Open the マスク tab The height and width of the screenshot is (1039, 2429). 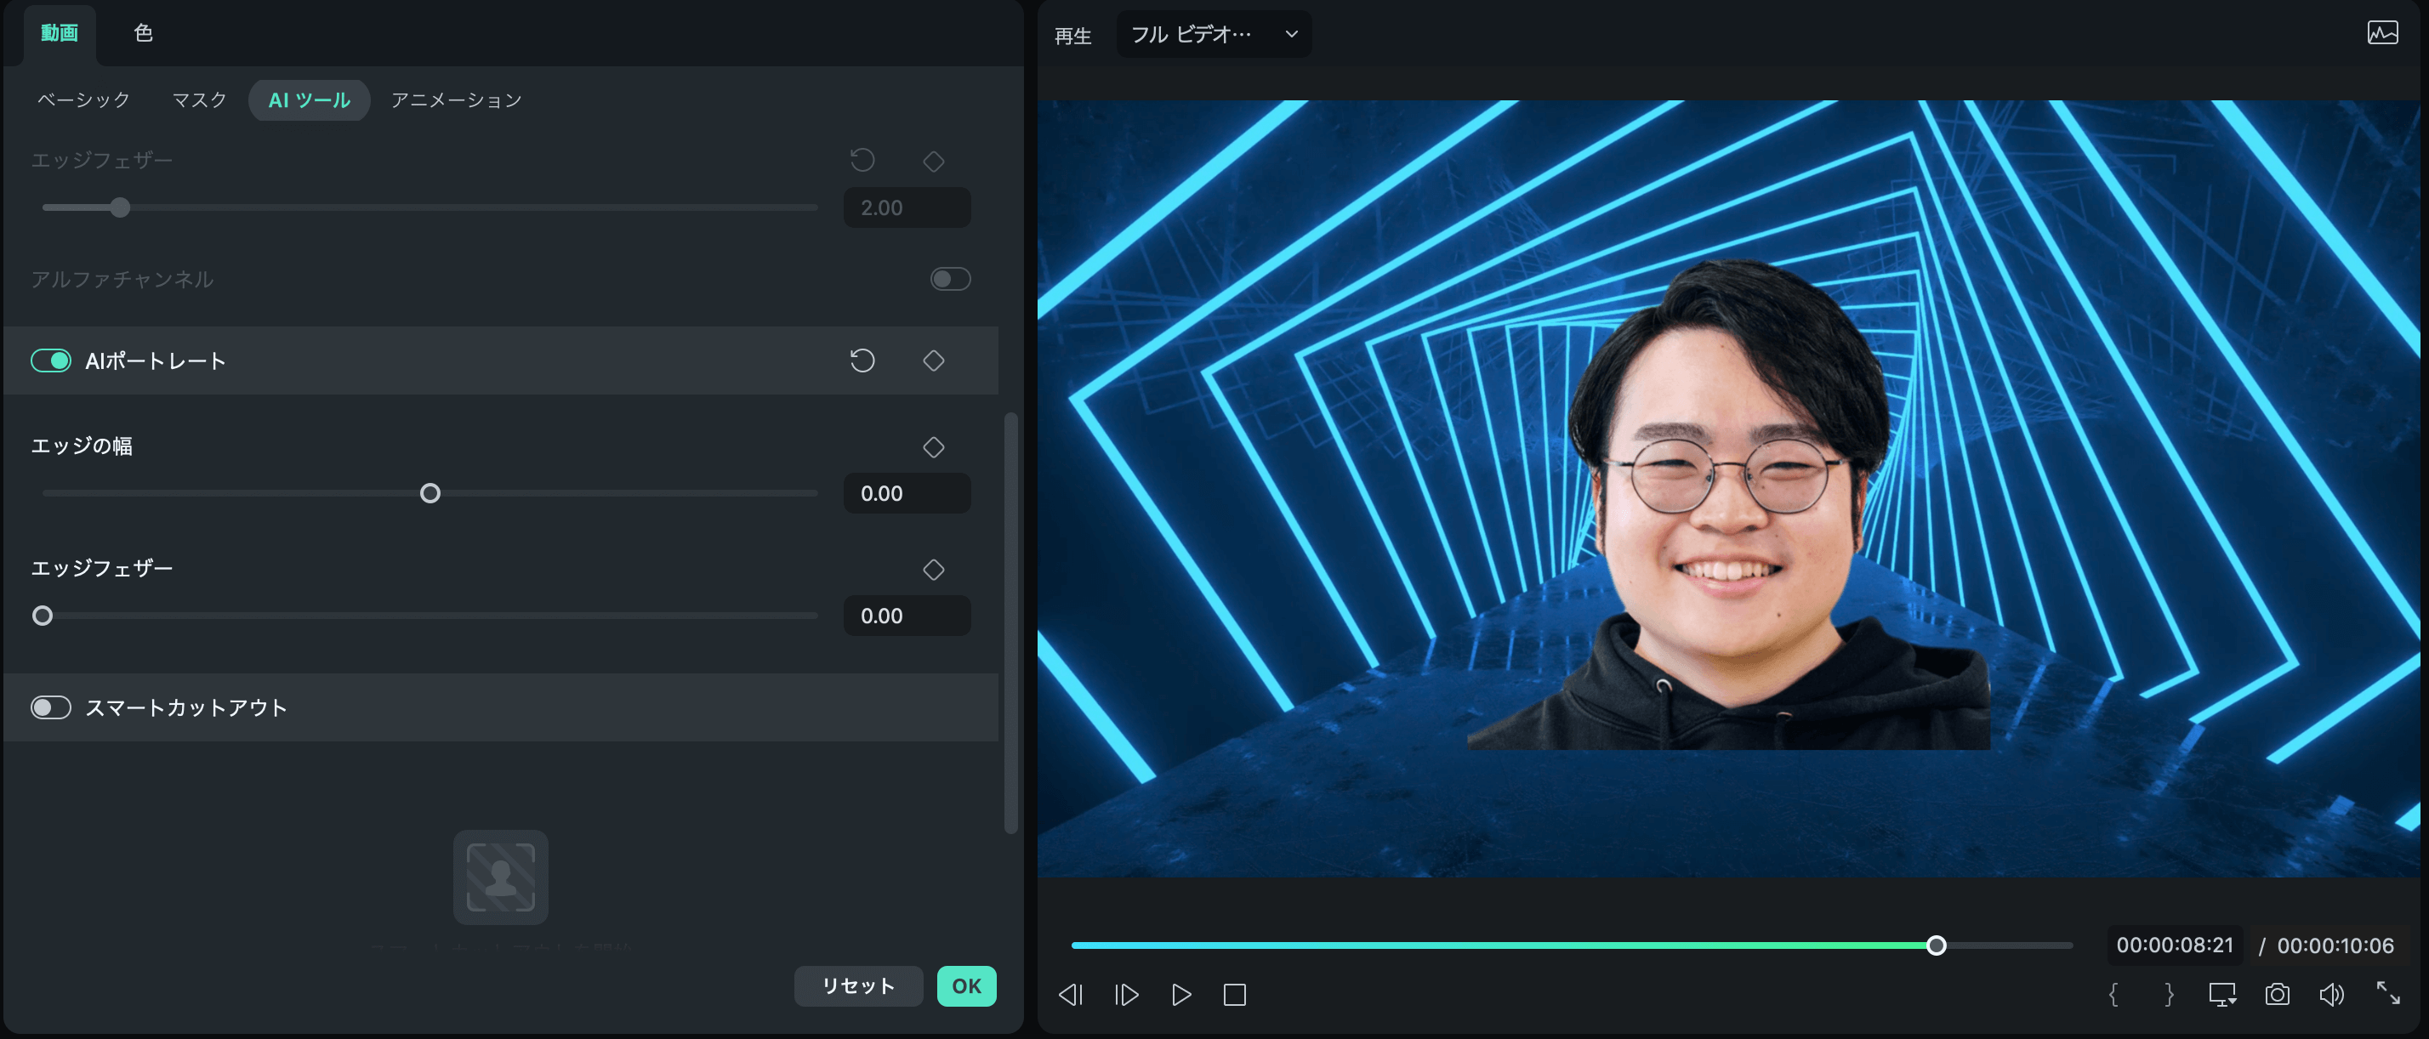coord(199,100)
